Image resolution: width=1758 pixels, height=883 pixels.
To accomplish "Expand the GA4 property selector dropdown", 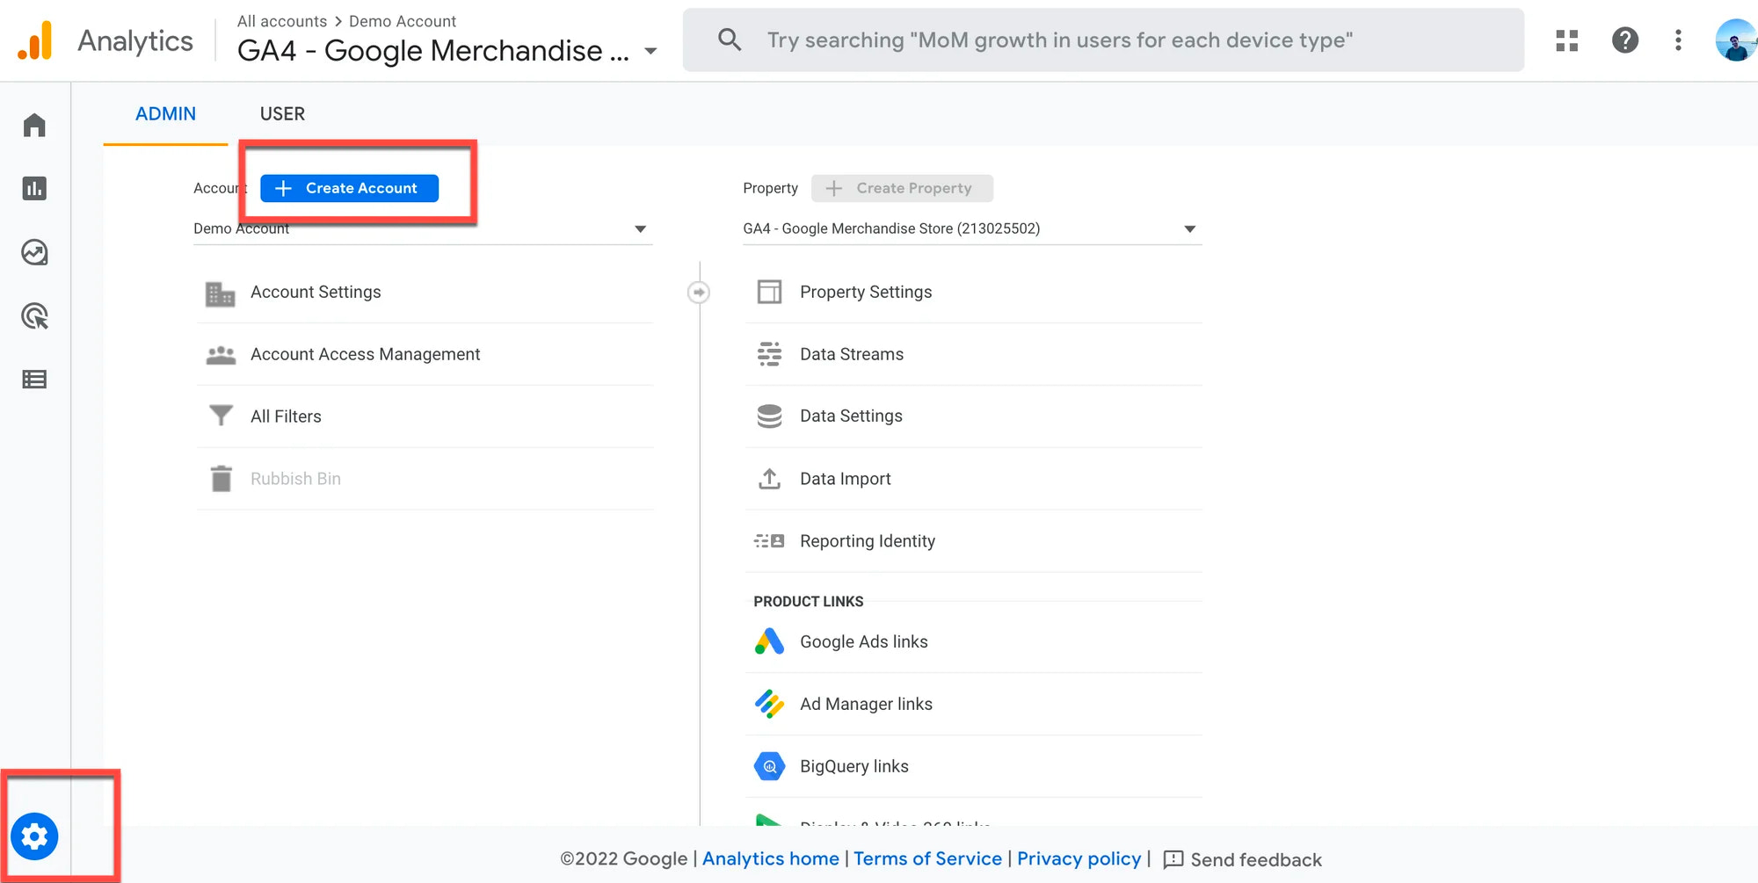I will [x=1189, y=229].
